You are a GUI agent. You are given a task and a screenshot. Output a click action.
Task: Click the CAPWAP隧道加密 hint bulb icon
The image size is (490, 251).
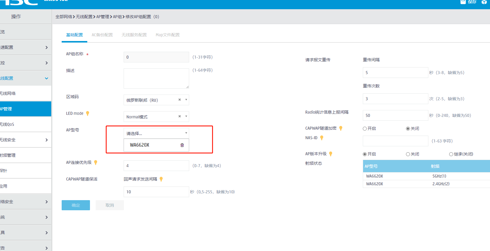(341, 128)
